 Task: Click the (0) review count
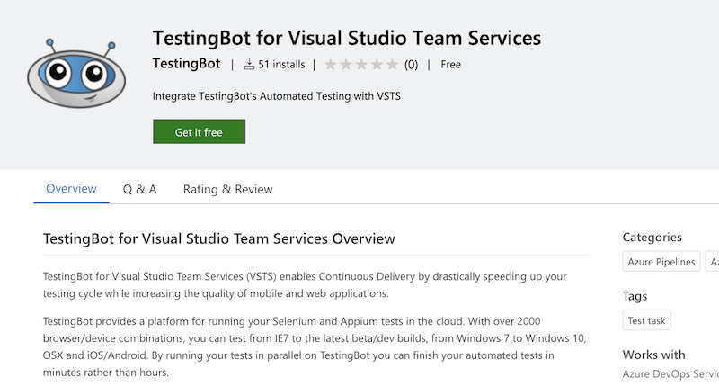(411, 65)
